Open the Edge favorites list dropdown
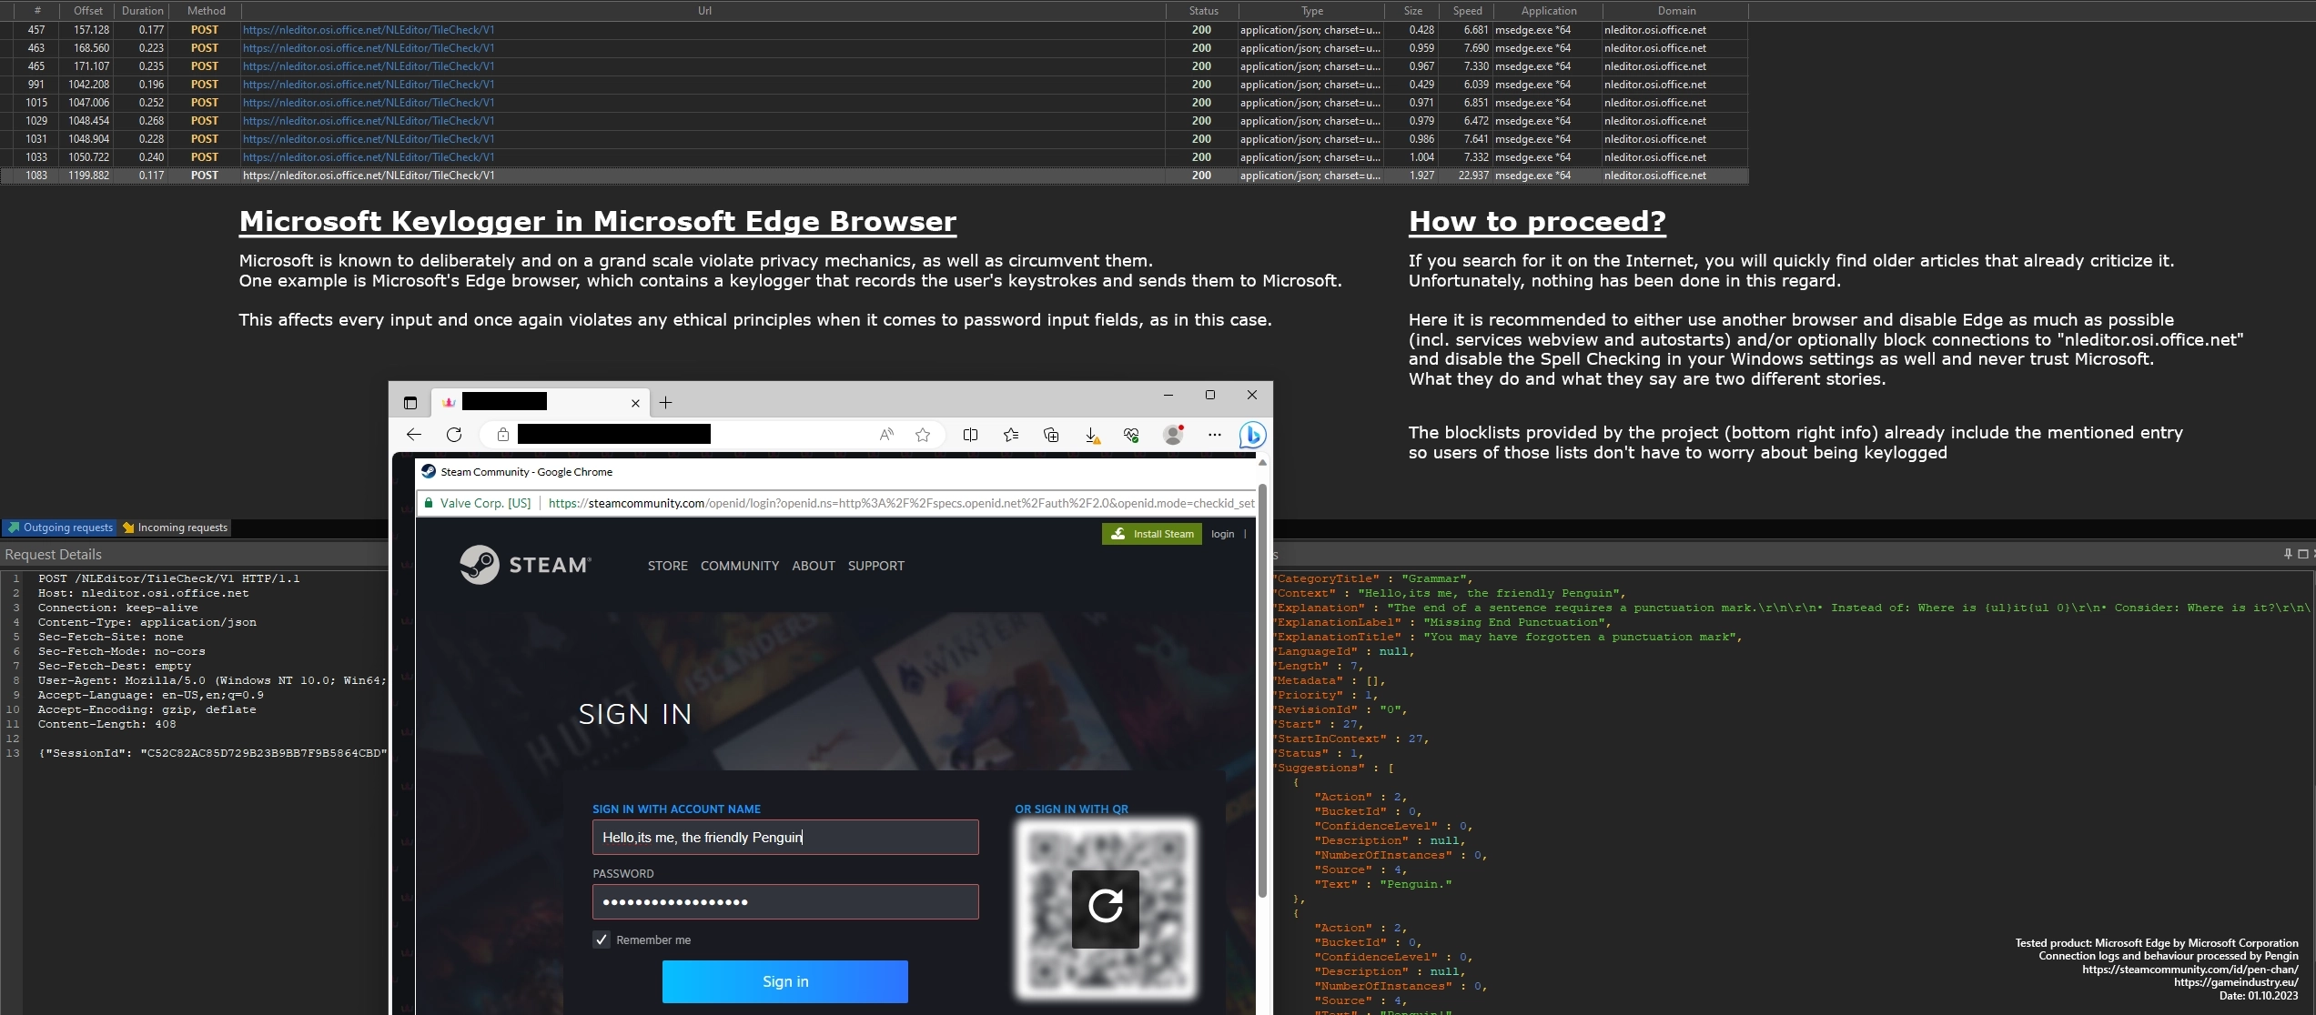2316x1015 pixels. click(1010, 435)
